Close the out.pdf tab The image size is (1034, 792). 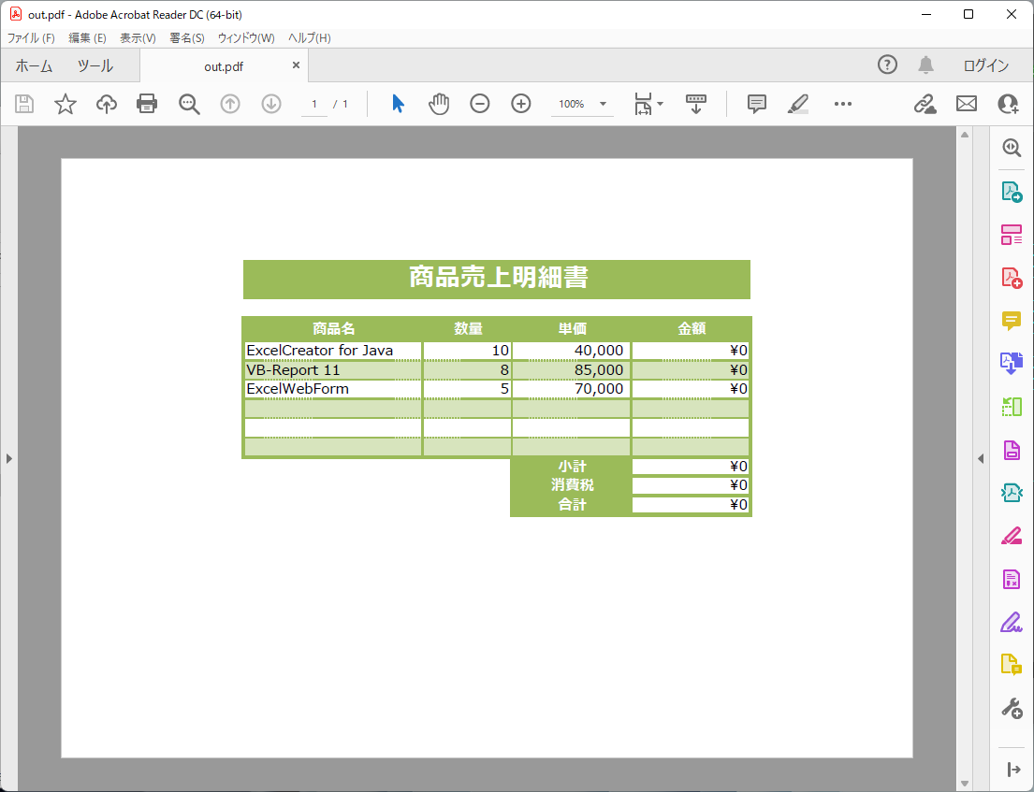[296, 65]
